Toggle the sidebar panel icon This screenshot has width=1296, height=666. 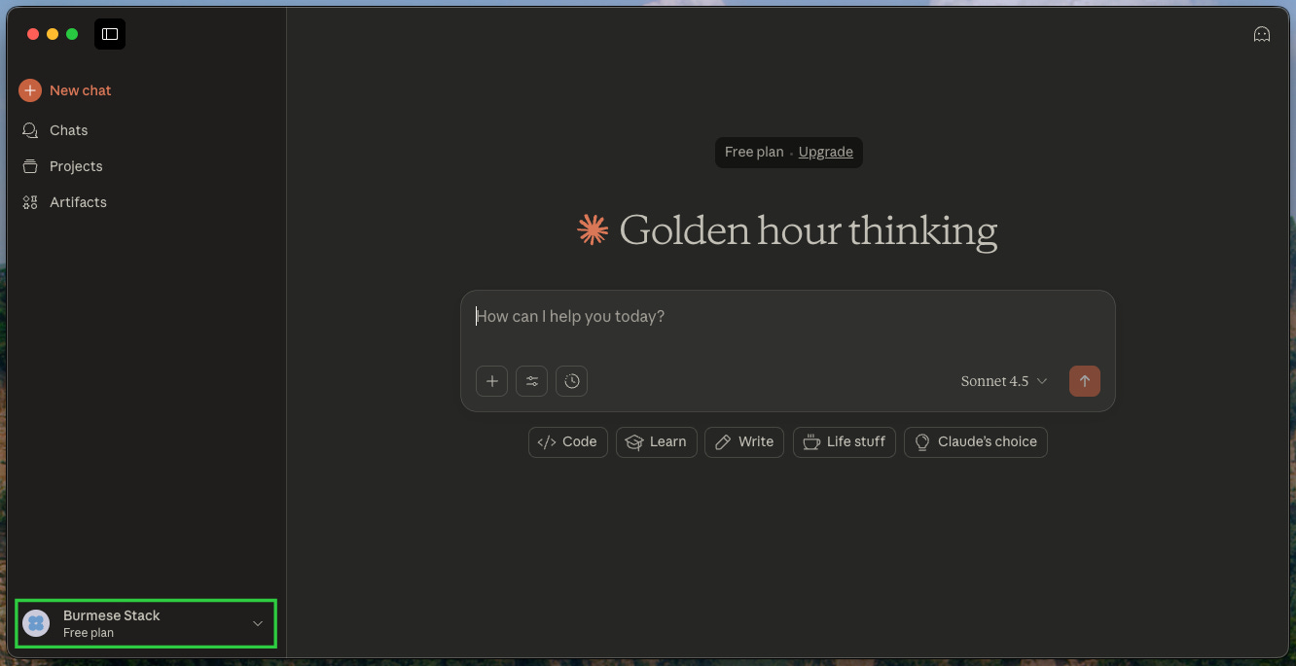point(110,34)
